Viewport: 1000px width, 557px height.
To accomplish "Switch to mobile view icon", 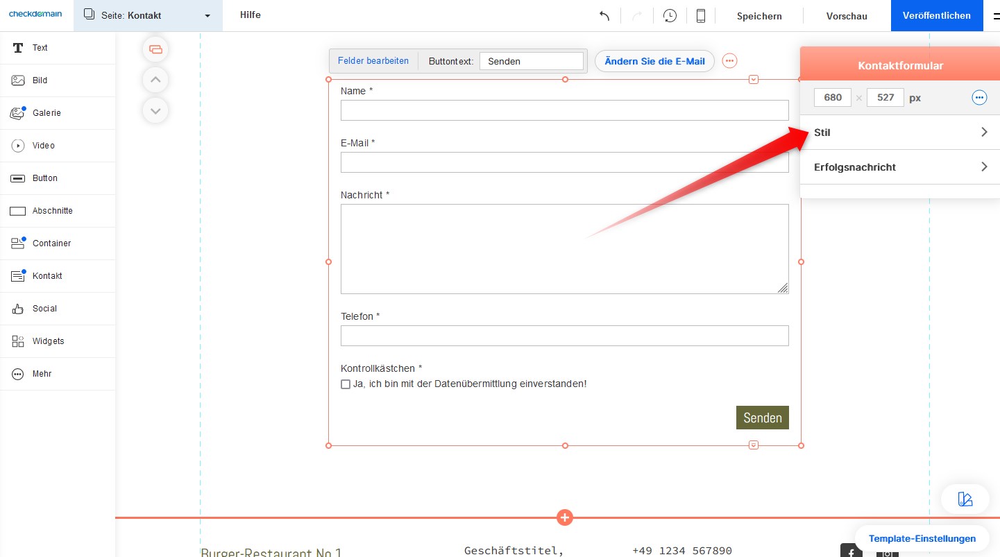I will coord(701,16).
